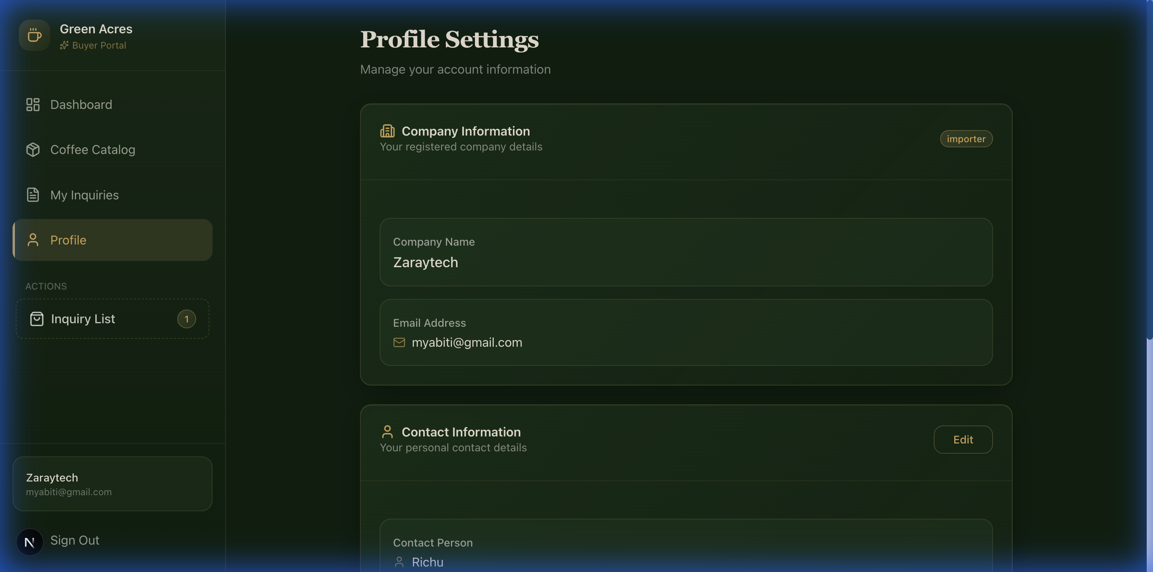Click the Contact Information person icon
Image resolution: width=1153 pixels, height=572 pixels.
(x=387, y=431)
